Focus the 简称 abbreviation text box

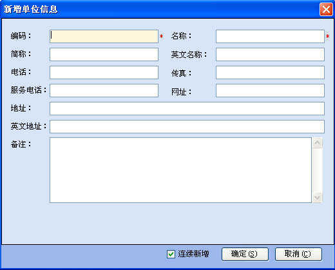(104, 54)
